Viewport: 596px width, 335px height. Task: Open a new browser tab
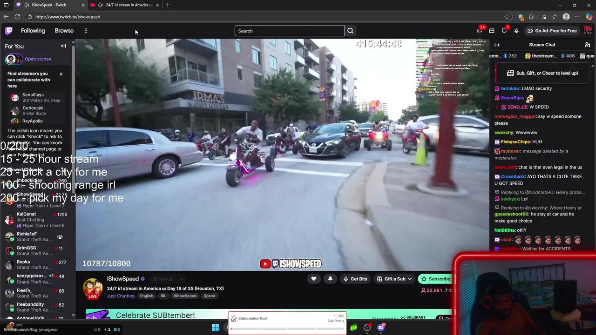tap(168, 5)
